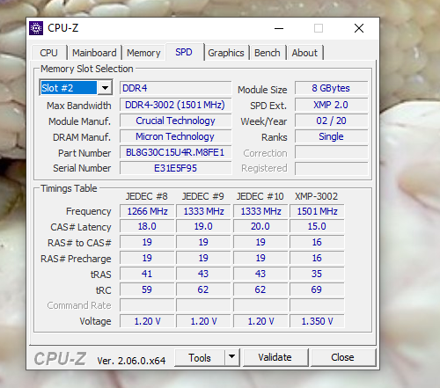Go to the Bench tab
This screenshot has width=440, height=388.
tap(268, 53)
